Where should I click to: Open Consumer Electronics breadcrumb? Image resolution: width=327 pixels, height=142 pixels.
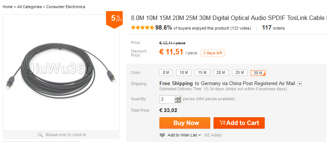pos(66,7)
